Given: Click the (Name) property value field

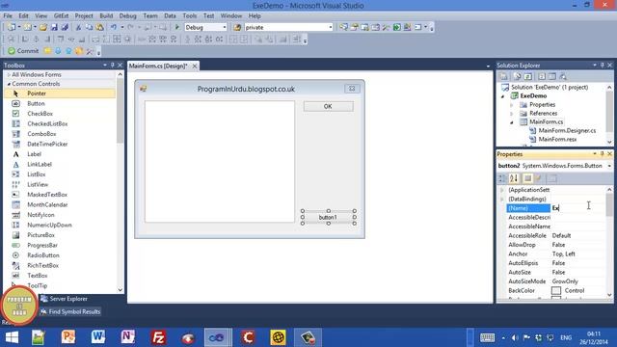Looking at the screenshot, I should pos(578,208).
